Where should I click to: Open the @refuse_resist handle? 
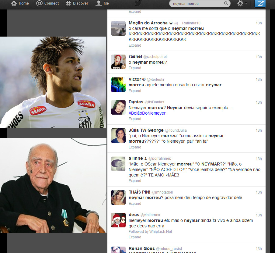169,249
